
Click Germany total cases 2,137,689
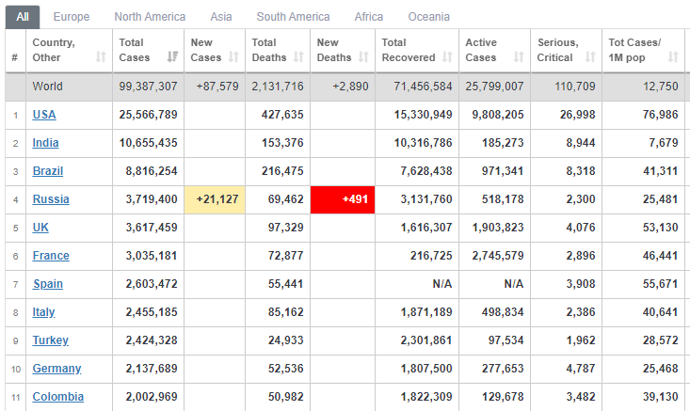point(152,369)
